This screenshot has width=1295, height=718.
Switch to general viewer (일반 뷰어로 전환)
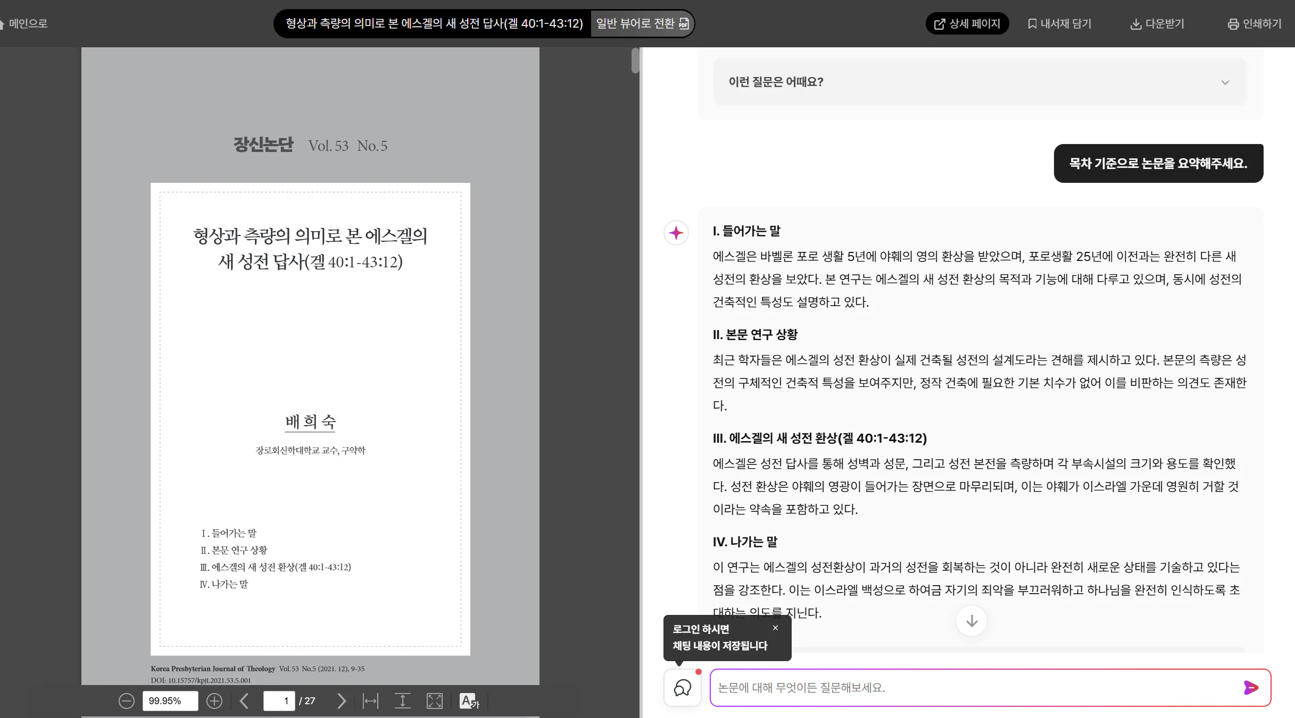[642, 23]
